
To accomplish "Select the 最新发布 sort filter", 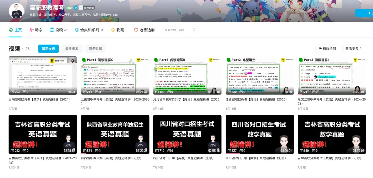I will pyautogui.click(x=48, y=49).
